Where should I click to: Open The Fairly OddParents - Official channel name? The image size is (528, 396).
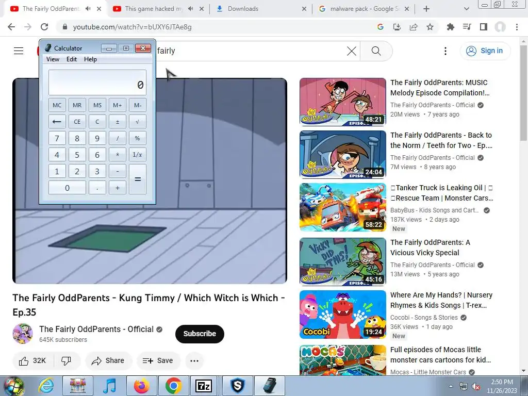tap(96, 329)
